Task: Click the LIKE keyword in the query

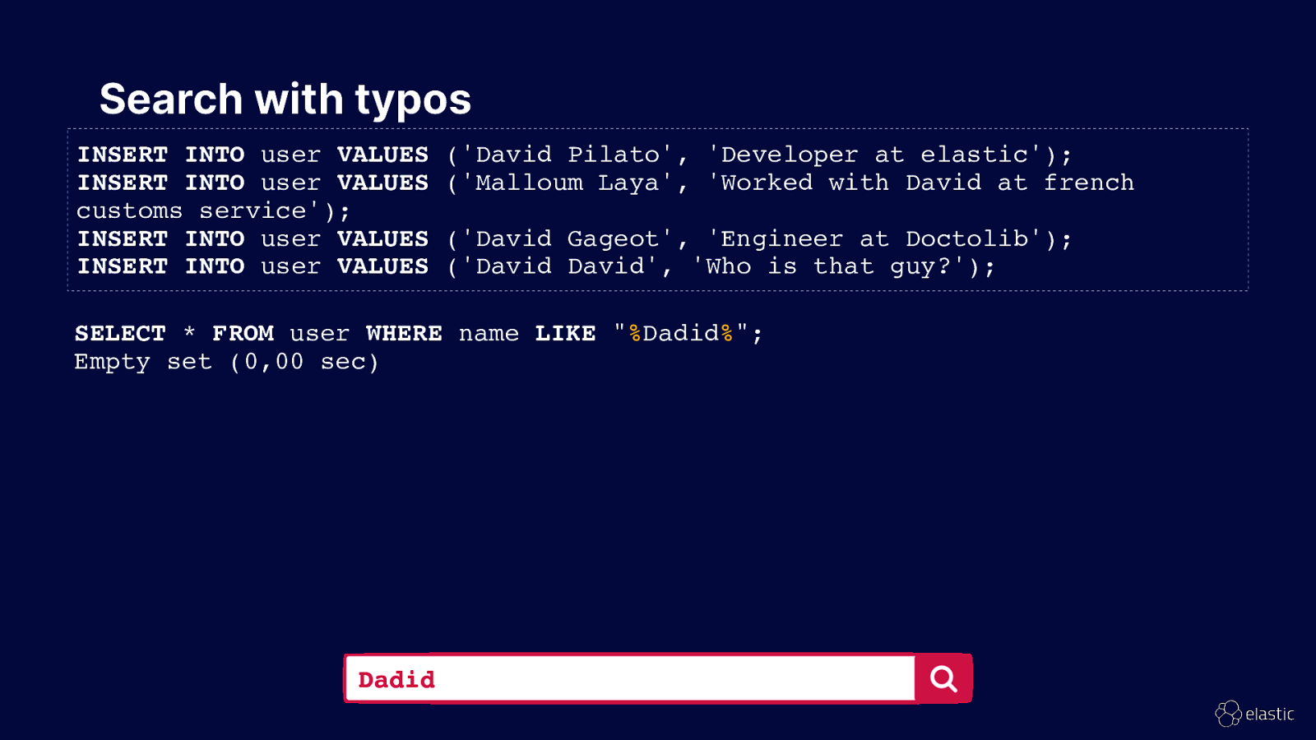Action: pos(565,333)
